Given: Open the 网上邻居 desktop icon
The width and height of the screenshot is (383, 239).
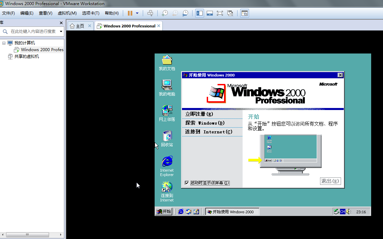Looking at the screenshot, I should [167, 113].
